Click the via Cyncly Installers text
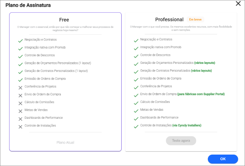The width and height of the screenshot is (245, 166). (187, 125)
